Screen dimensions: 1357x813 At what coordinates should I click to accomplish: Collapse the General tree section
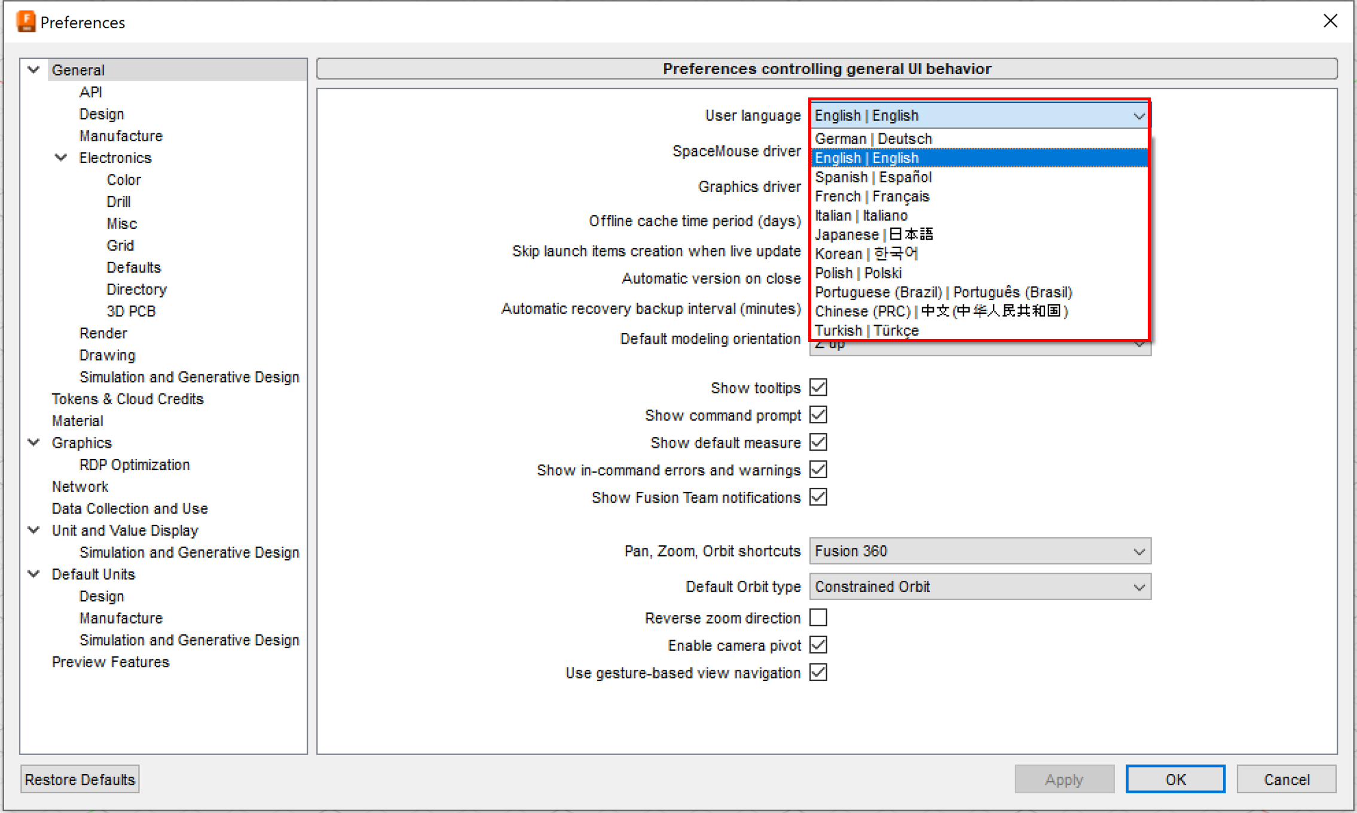point(34,70)
